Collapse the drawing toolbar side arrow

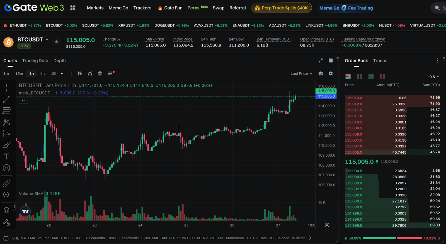pyautogui.click(x=14, y=206)
